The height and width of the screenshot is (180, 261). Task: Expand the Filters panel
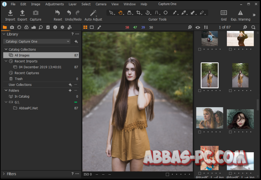(x=4, y=174)
